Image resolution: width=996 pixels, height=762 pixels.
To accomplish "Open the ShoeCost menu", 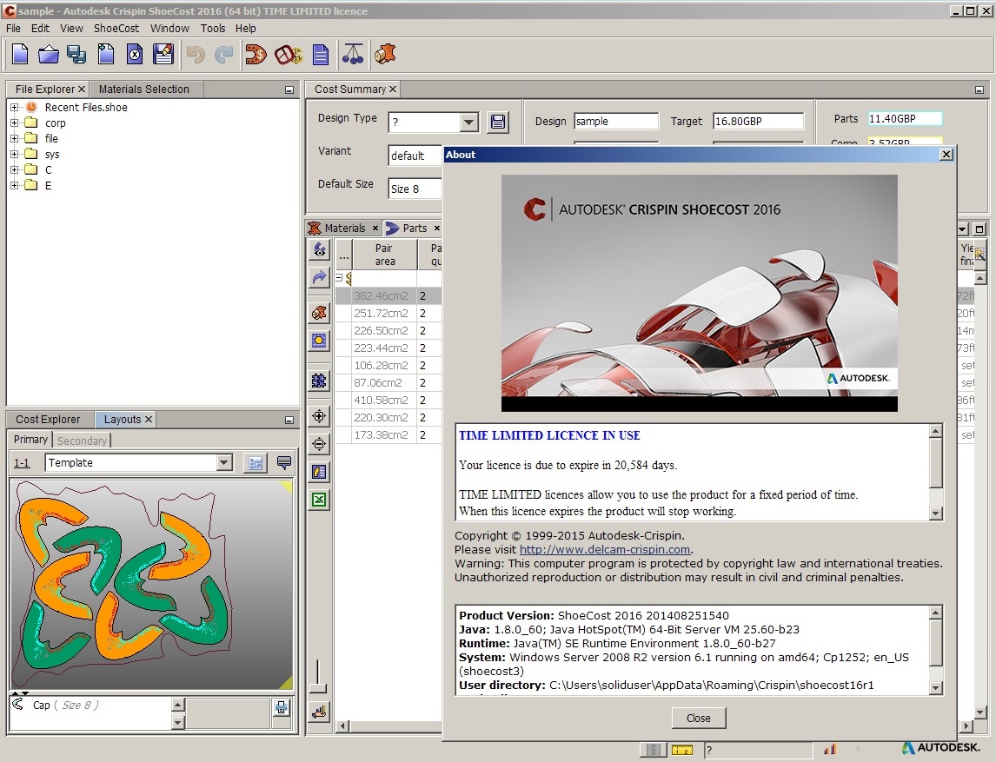I will (x=116, y=28).
